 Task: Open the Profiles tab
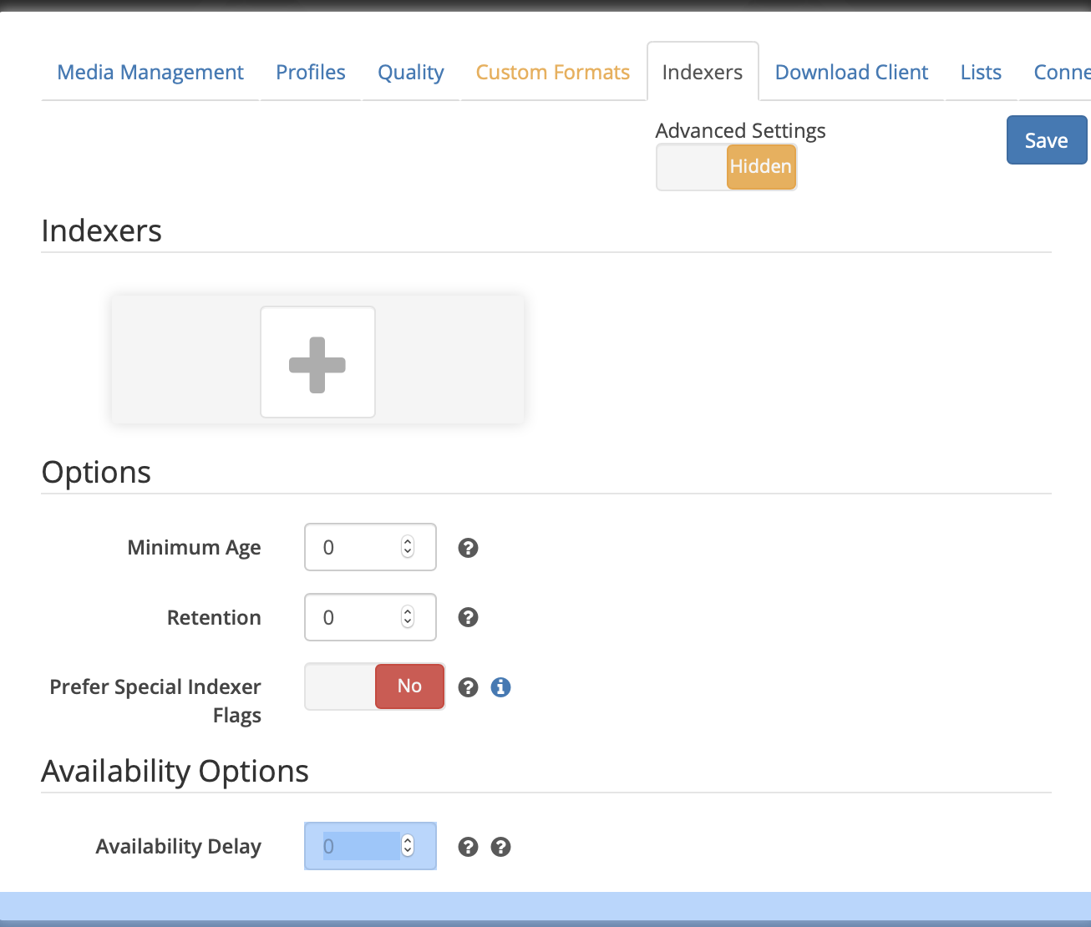(310, 73)
